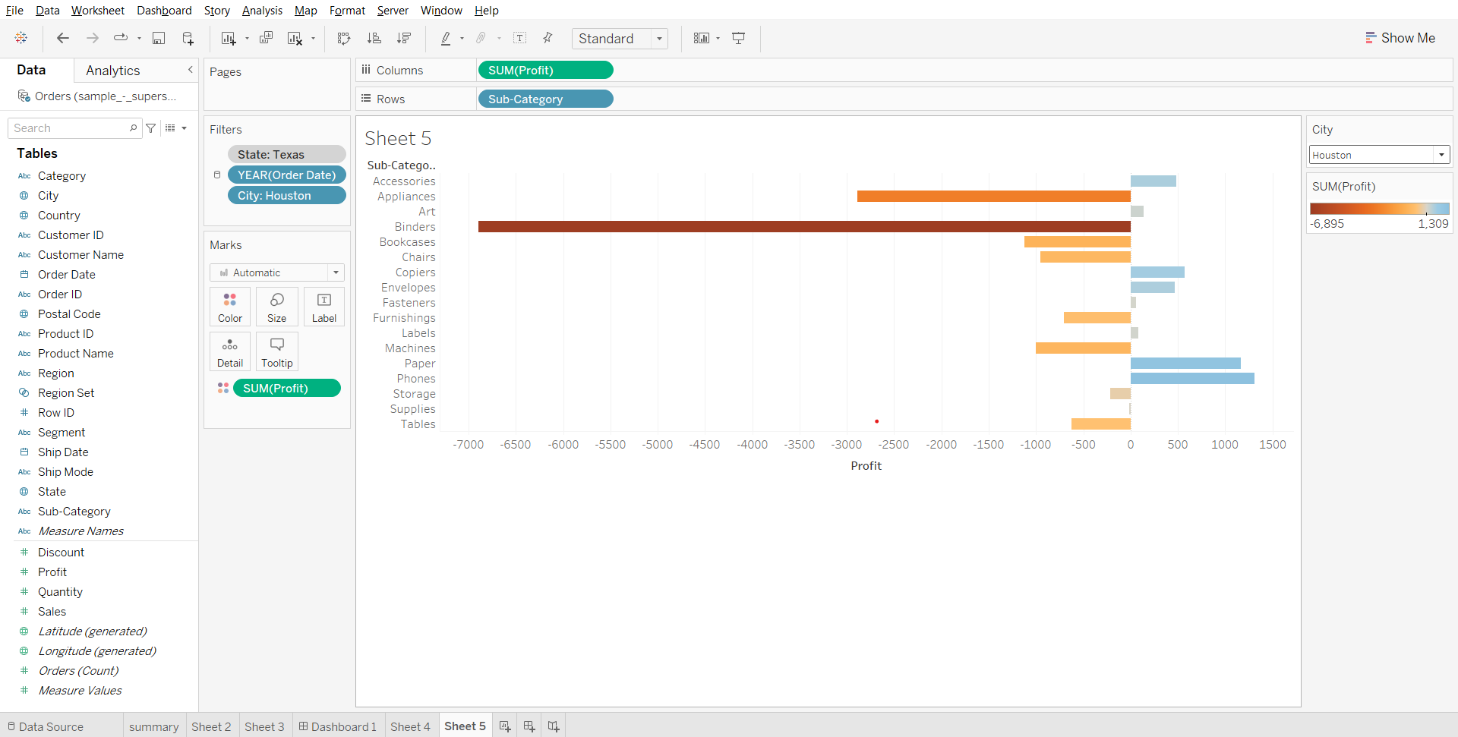Open the Analysis menu
This screenshot has height=737, width=1458.
pyautogui.click(x=262, y=11)
